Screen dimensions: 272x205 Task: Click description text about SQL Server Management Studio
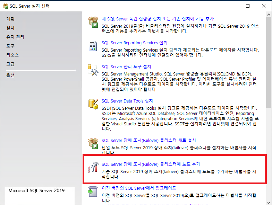tap(179, 82)
